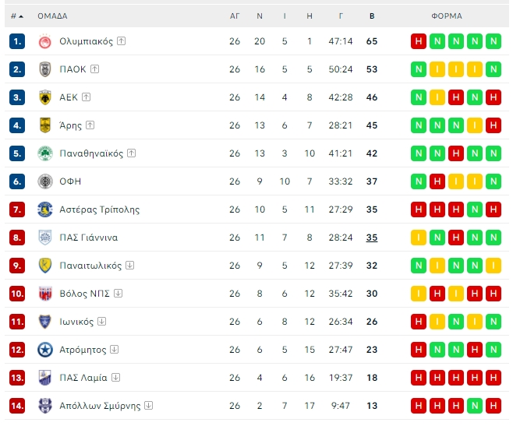513x426 pixels.
Task: Open the Αστέρας Τρίπολης team link
Action: 100,209
